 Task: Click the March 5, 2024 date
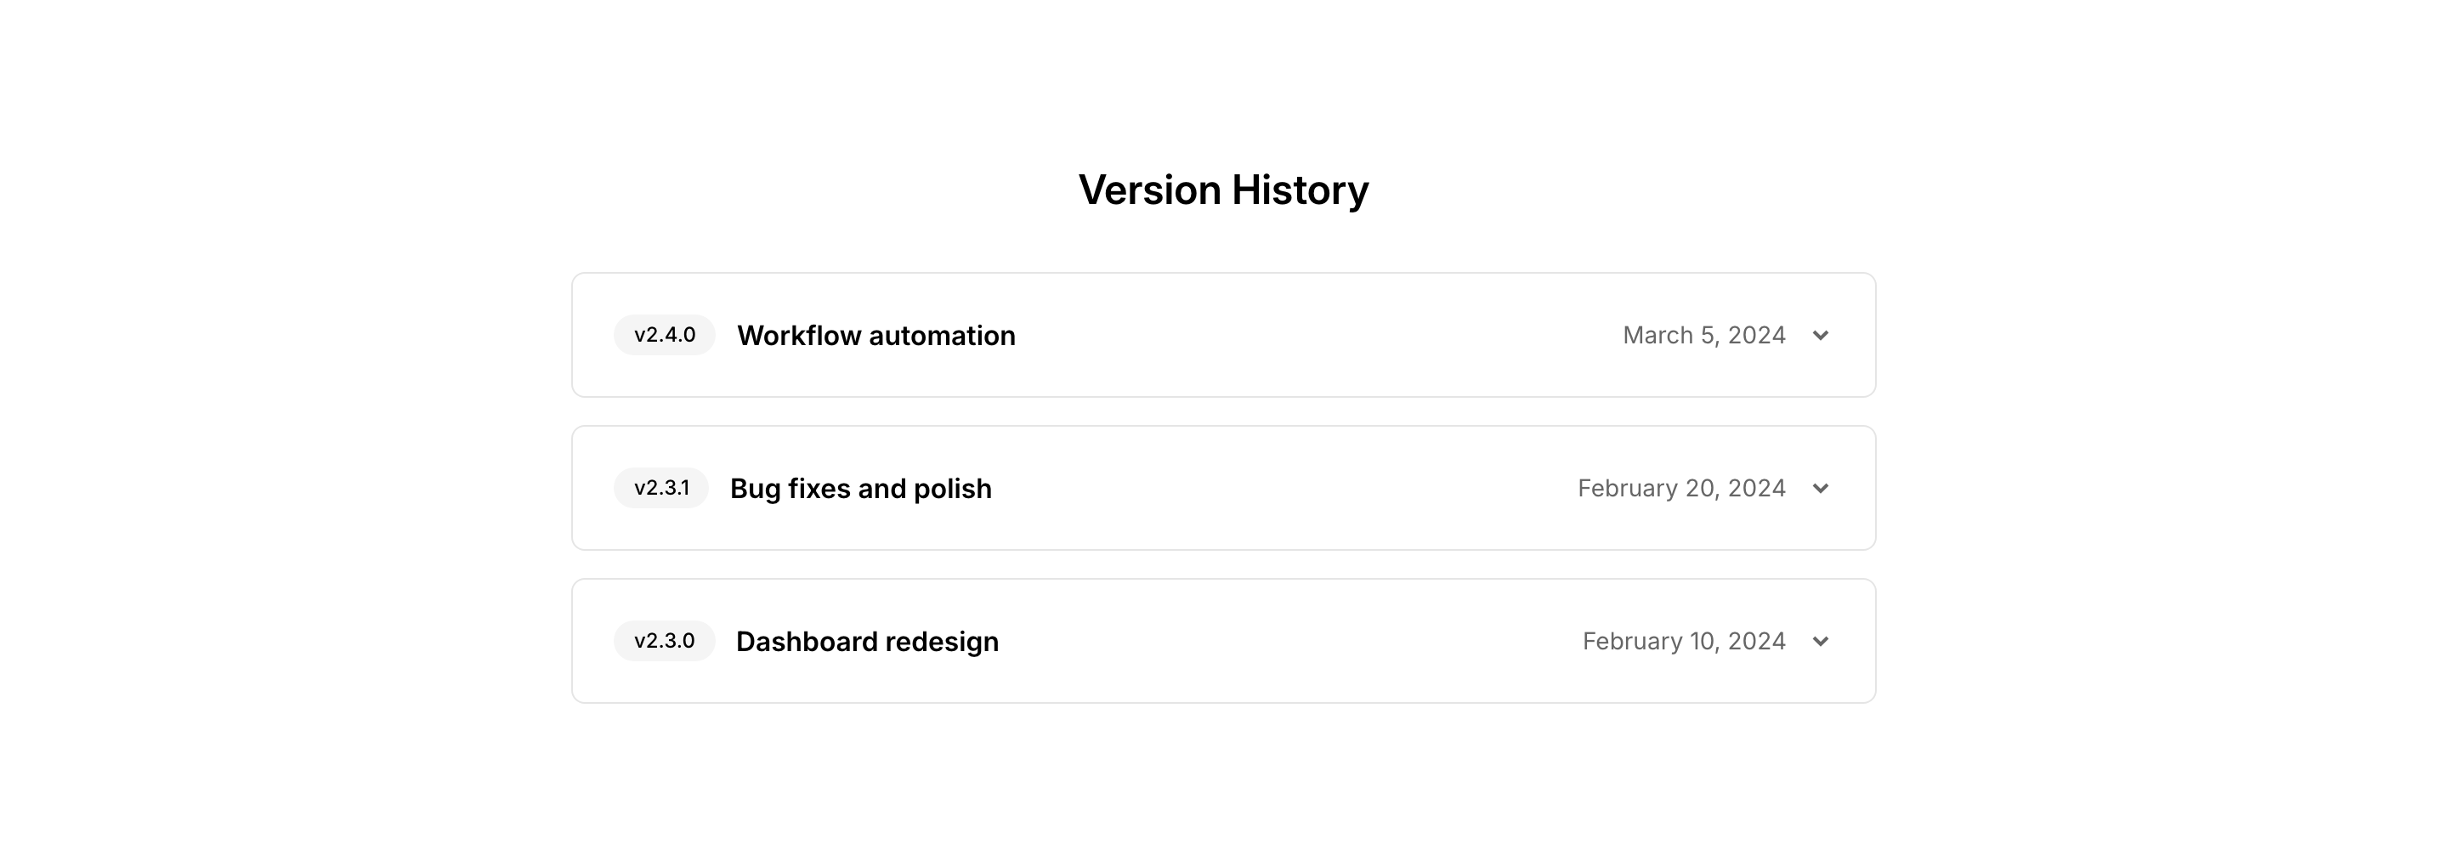coord(1703,336)
